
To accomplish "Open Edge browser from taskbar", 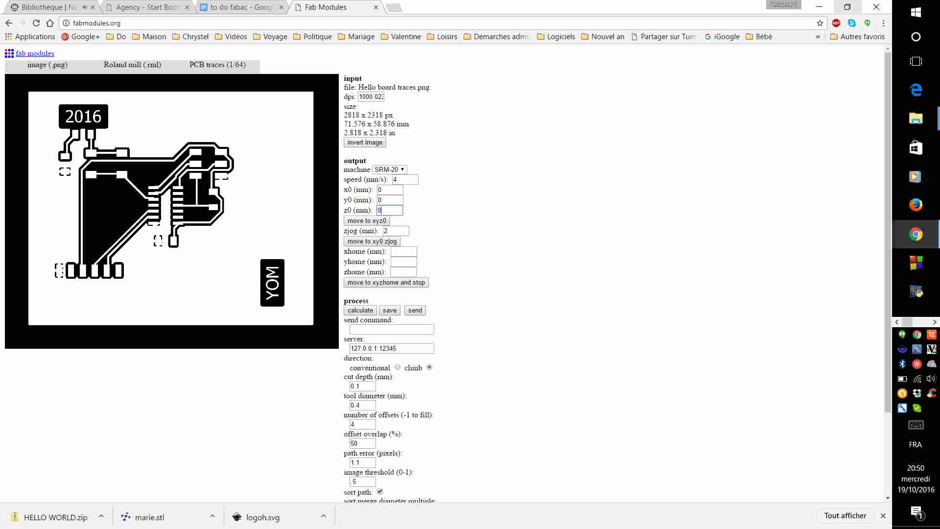I will 916,90.
